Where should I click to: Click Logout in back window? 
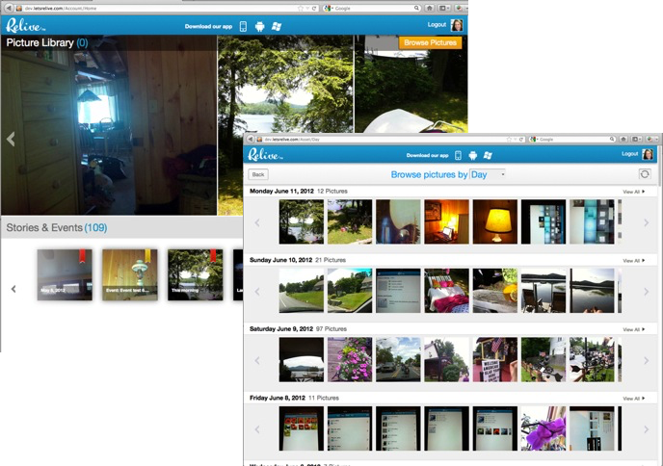[437, 24]
